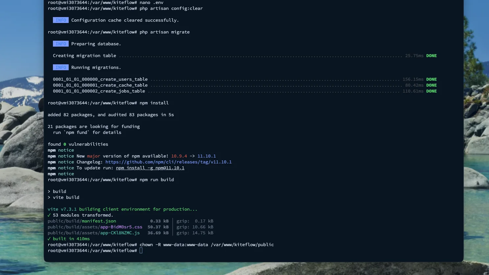Image resolution: width=489 pixels, height=275 pixels.
Task: Click DONE on the Creating migration table line
Action: (431, 55)
